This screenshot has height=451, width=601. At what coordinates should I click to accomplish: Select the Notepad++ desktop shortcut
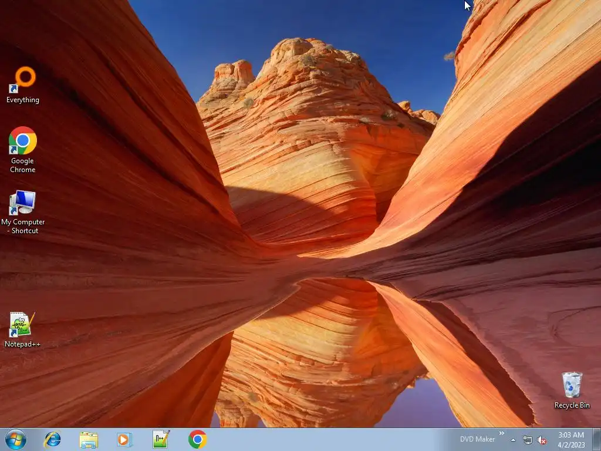[x=22, y=324]
